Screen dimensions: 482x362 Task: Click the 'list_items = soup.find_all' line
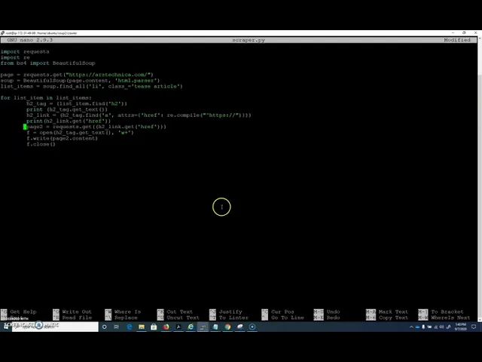92,87
